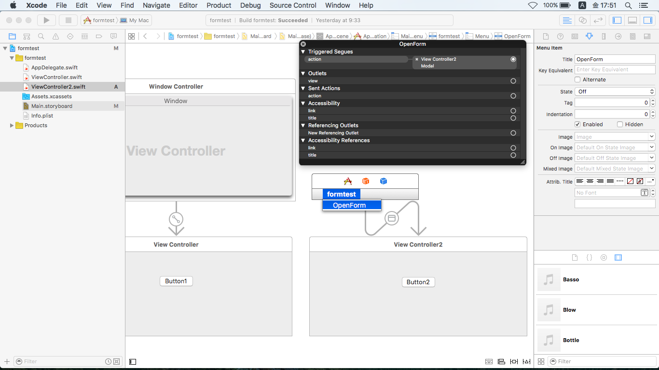Switch to the Version editor
This screenshot has height=370, width=659.
597,20
